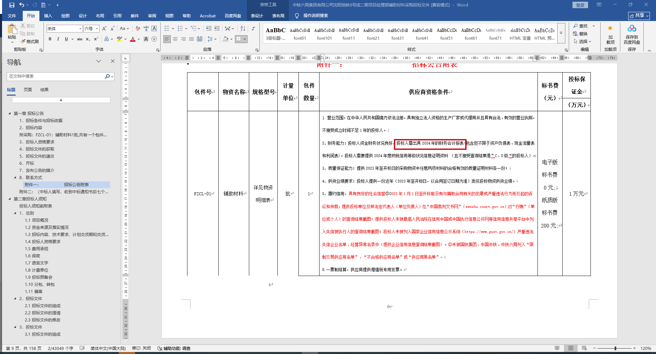Switch to the 布局 (Layout) ribbon tab
This screenshot has width=656, height=354.
[x=100, y=16]
